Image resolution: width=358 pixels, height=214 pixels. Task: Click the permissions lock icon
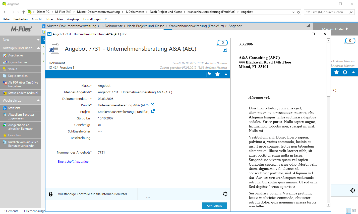pos(50,194)
